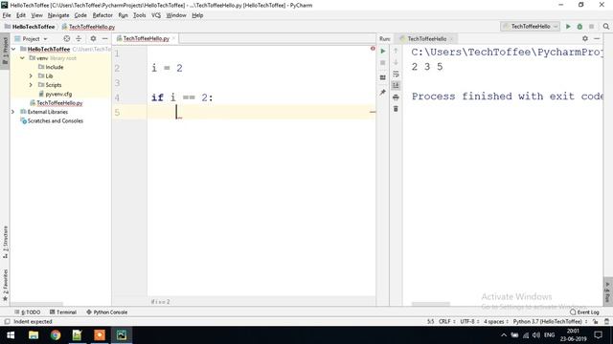This screenshot has width=613, height=344.
Task: Run TechToffeeHello with the green play button
Action: pyautogui.click(x=568, y=27)
